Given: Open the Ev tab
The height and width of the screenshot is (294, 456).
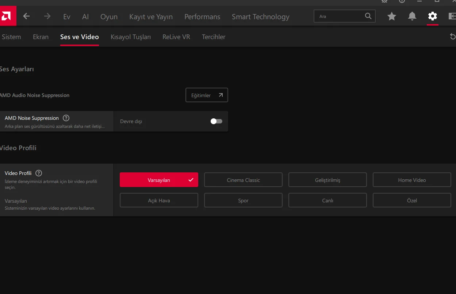Looking at the screenshot, I should click(x=67, y=17).
